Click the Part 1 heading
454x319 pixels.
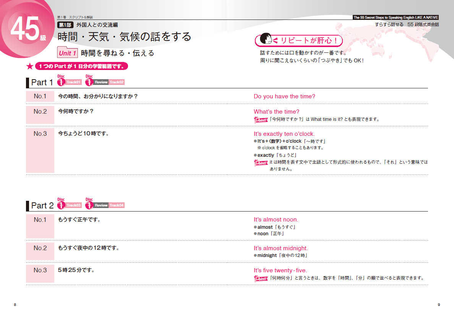pyautogui.click(x=42, y=83)
